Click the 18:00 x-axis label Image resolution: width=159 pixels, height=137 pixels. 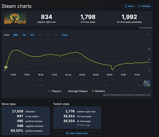pyautogui.click(x=41, y=75)
